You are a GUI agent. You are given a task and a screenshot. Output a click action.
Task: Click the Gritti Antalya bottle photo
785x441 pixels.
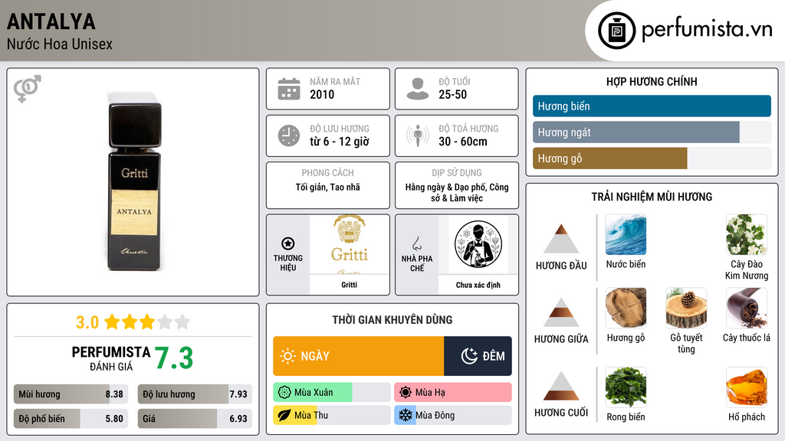134,181
